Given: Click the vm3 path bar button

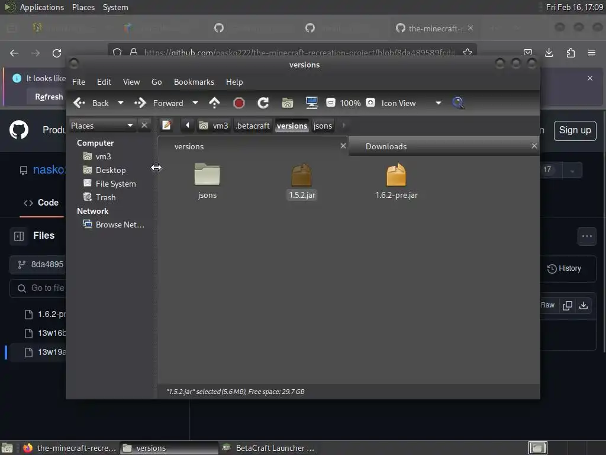Looking at the screenshot, I should pos(214,126).
